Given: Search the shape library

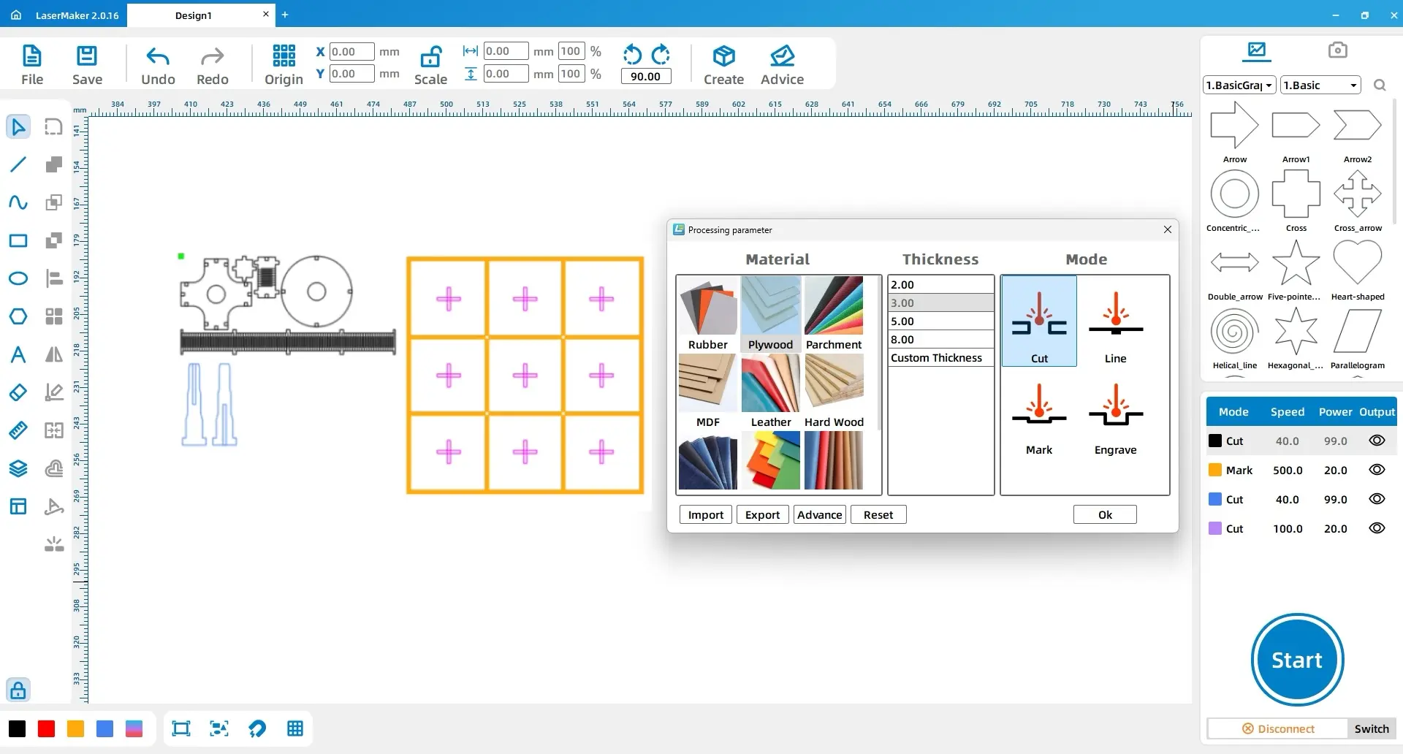Looking at the screenshot, I should (1380, 85).
